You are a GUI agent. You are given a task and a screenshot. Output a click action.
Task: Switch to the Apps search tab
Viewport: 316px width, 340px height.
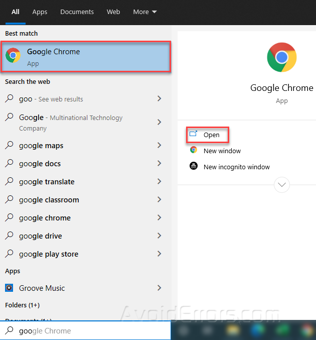pos(40,12)
